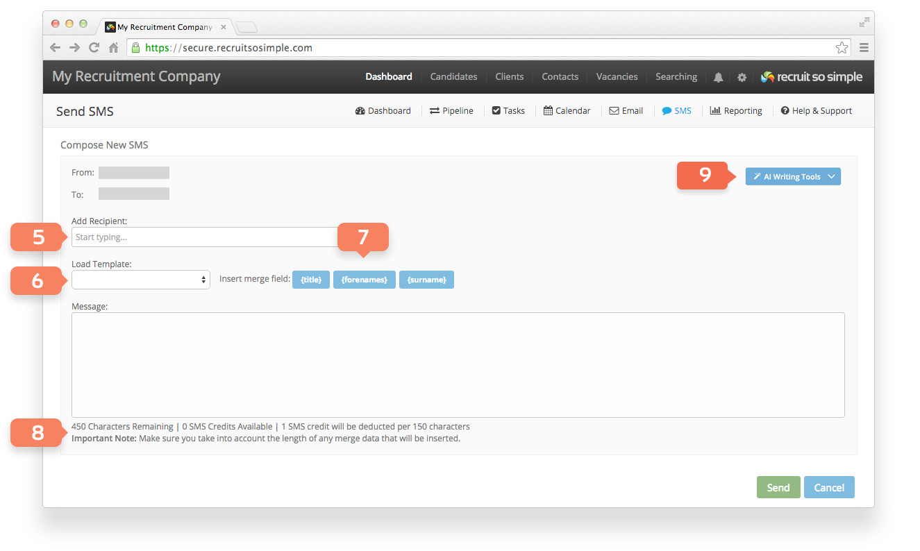This screenshot has width=920, height=551.
Task: Click inside the Message text area
Action: [x=458, y=365]
